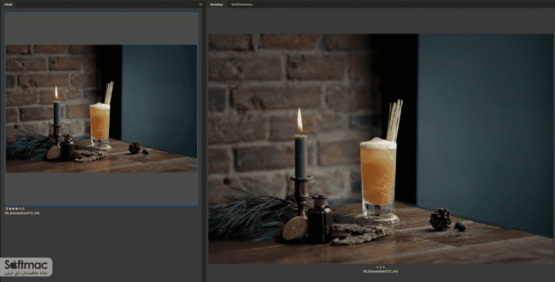Open the Veröffentlichen tab
The width and height of the screenshot is (555, 282).
[242, 4]
